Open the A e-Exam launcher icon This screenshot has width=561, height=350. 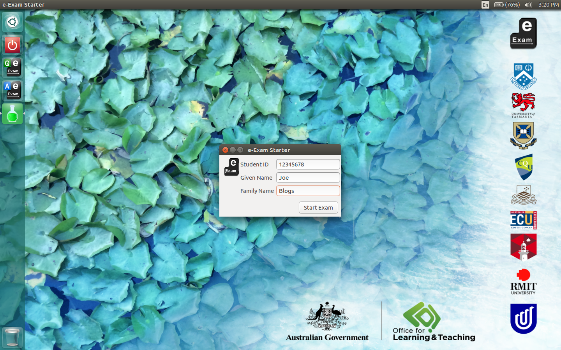click(x=12, y=90)
